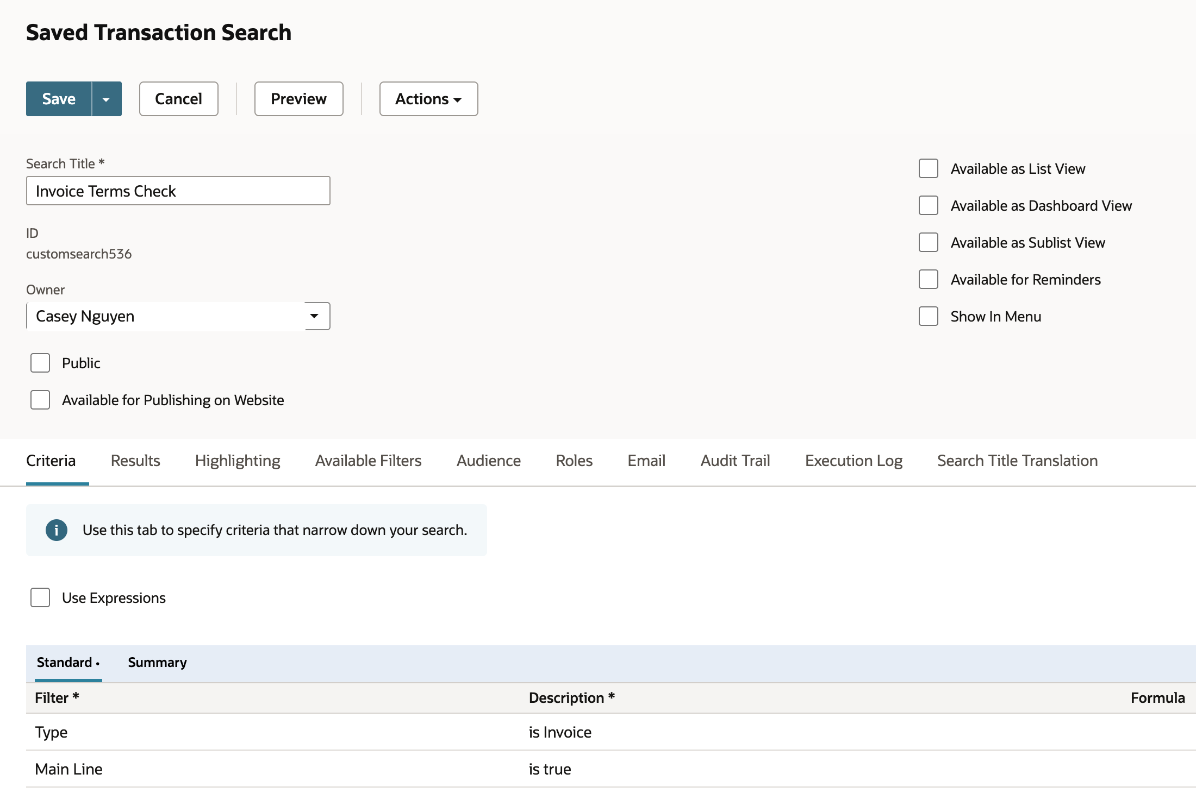Switch to the Results tab
The height and width of the screenshot is (793, 1196).
tap(135, 461)
